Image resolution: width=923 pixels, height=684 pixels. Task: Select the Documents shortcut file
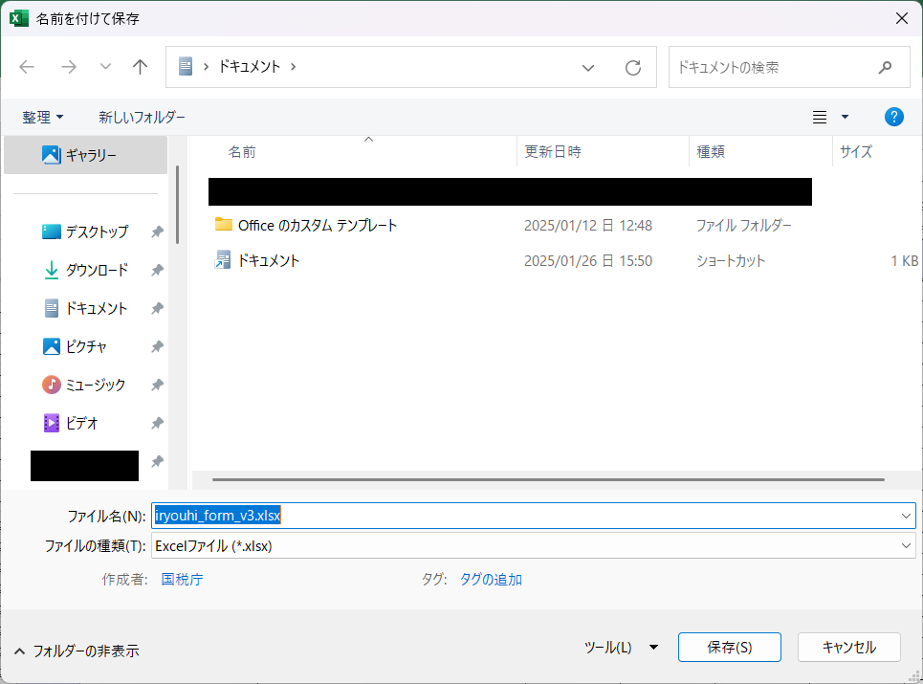pyautogui.click(x=268, y=260)
